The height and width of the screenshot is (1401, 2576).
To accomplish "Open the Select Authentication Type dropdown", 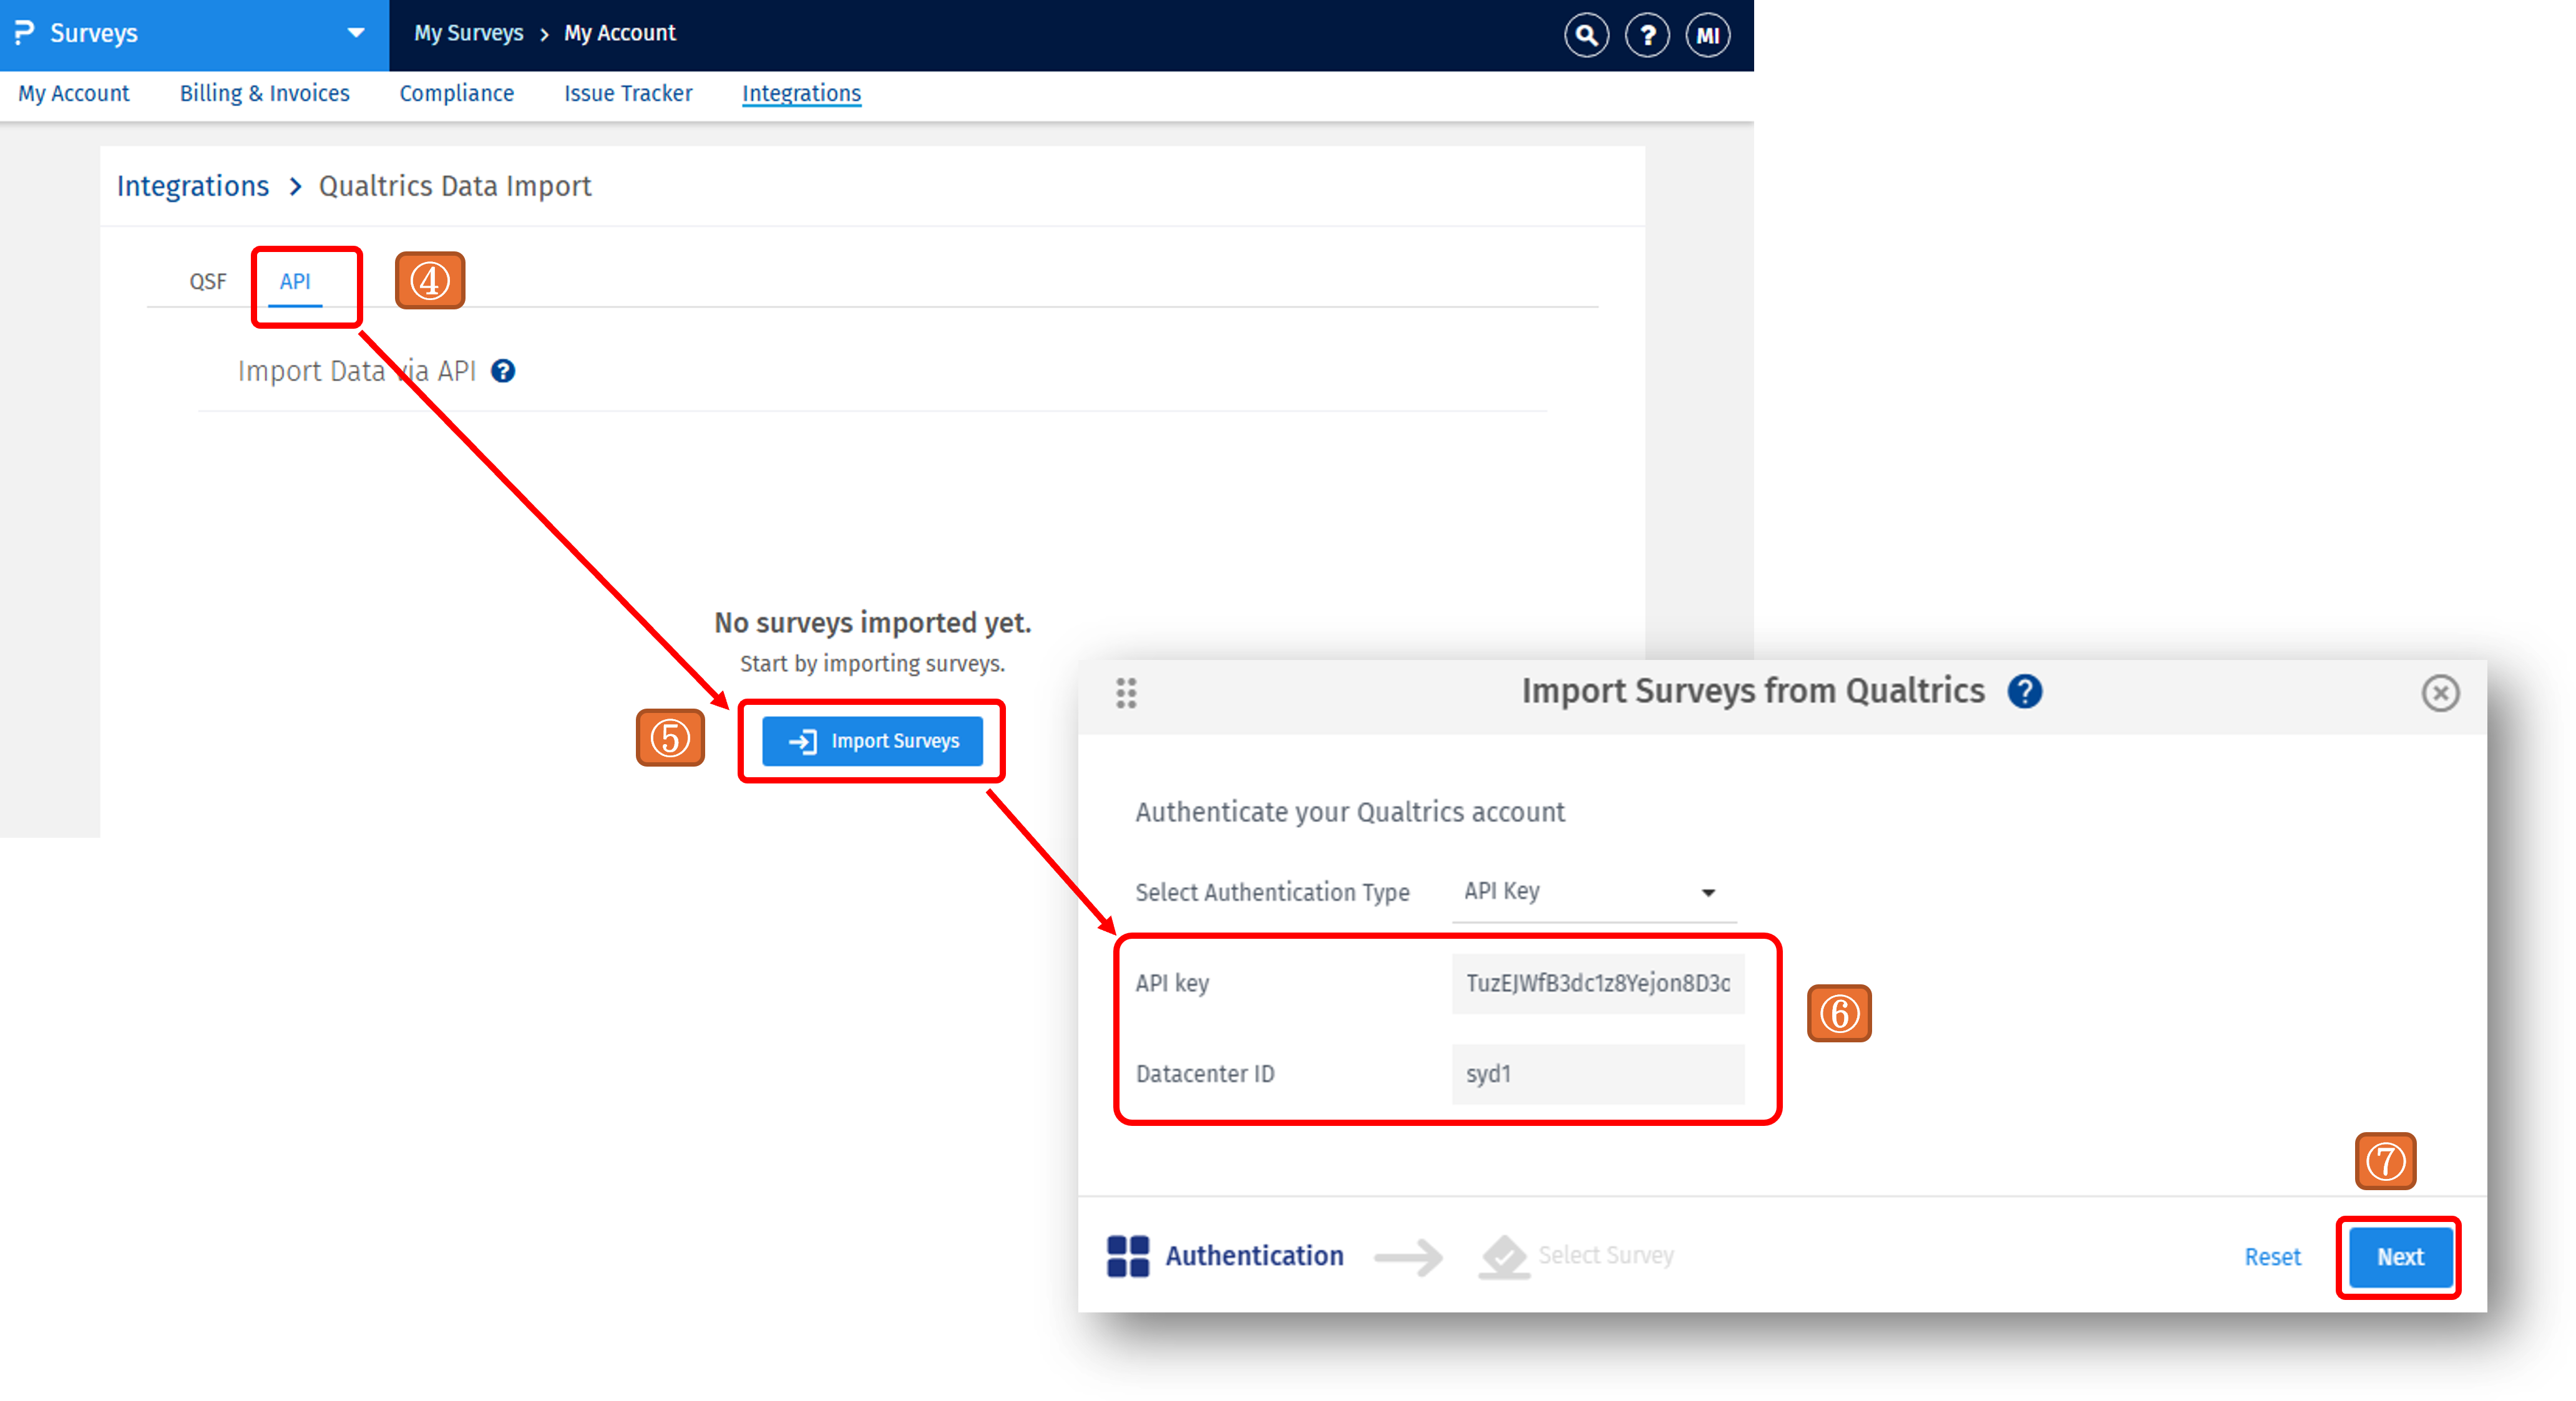I will pyautogui.click(x=1594, y=891).
